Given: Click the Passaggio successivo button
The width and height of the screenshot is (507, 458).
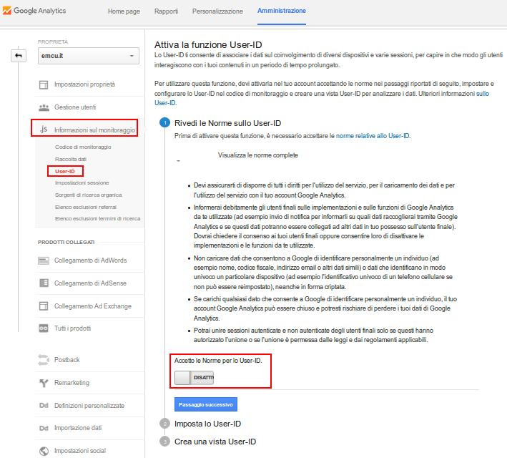Looking at the screenshot, I should [x=206, y=404].
